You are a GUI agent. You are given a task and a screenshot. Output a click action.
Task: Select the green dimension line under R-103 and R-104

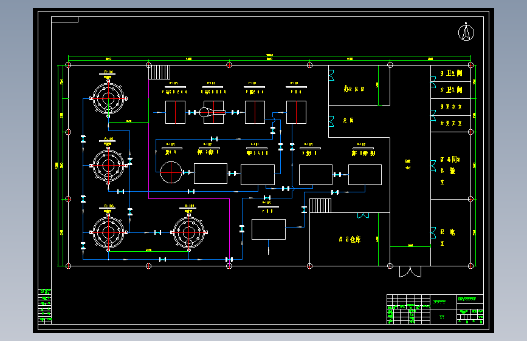[x=148, y=251]
